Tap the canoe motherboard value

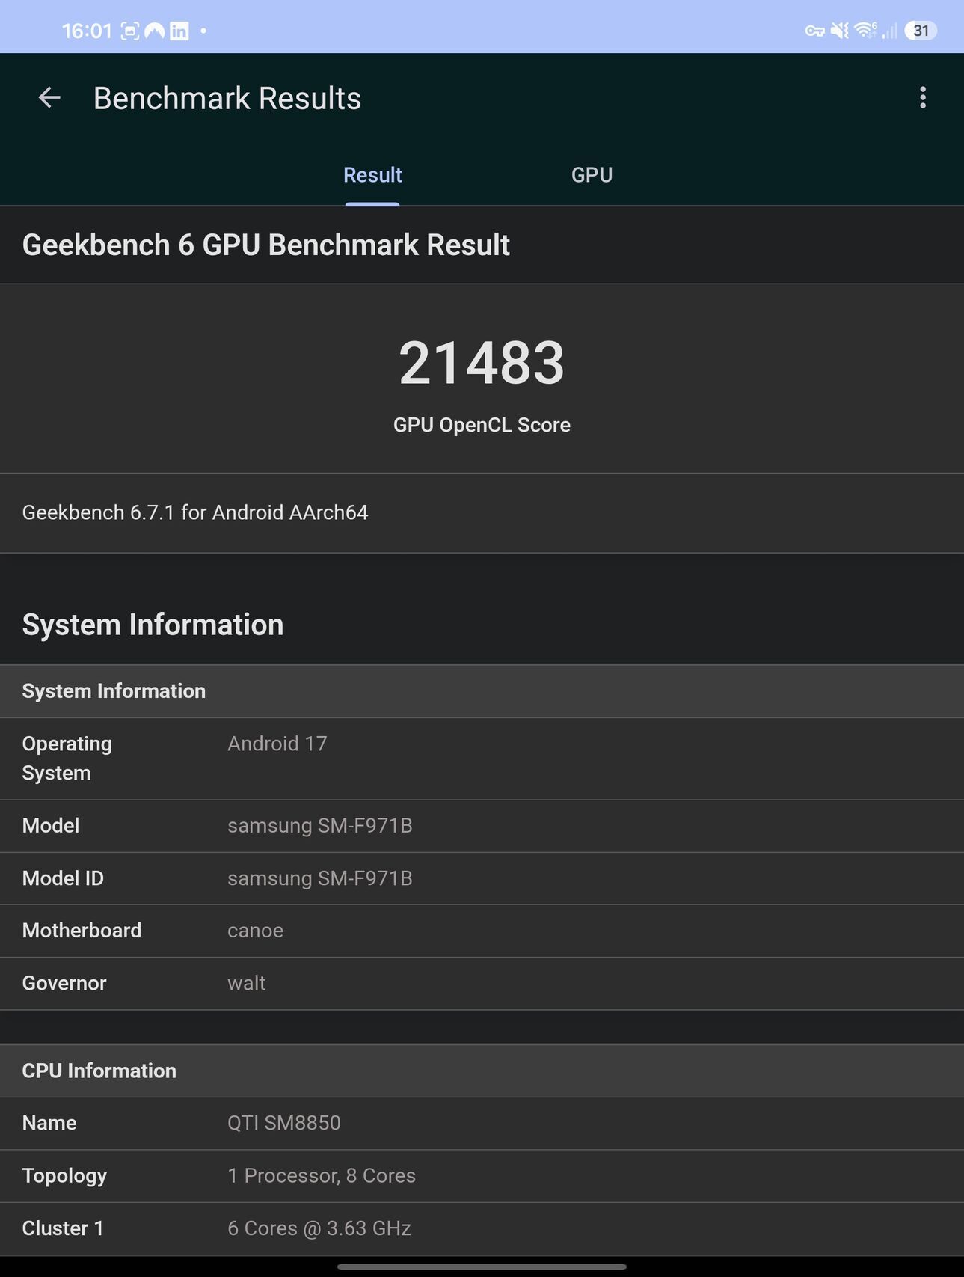pos(255,931)
